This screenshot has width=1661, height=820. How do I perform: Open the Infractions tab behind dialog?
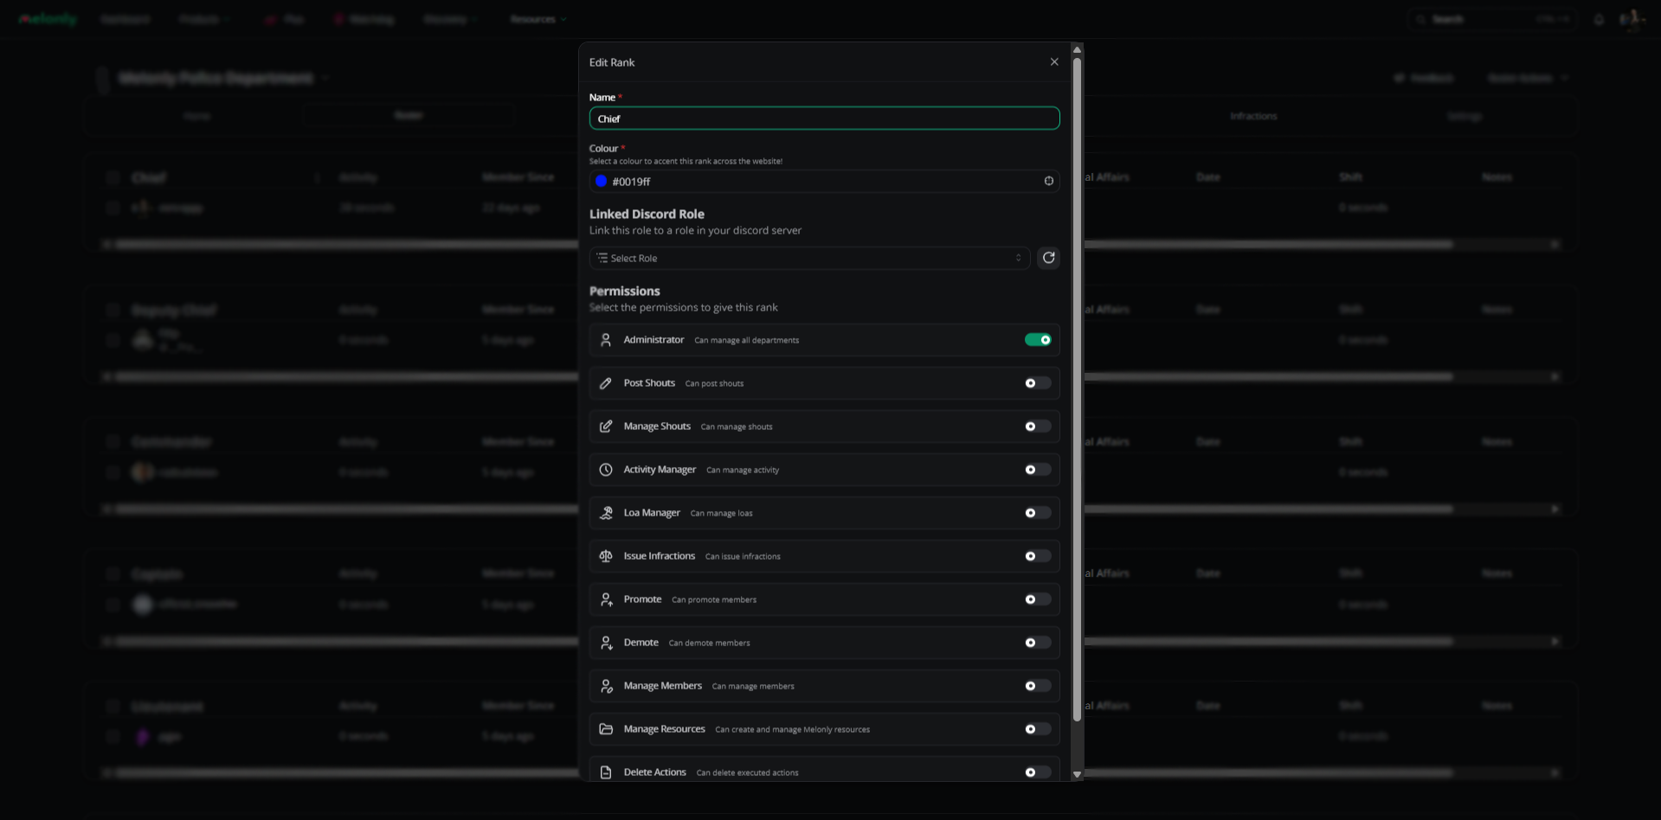(1253, 116)
